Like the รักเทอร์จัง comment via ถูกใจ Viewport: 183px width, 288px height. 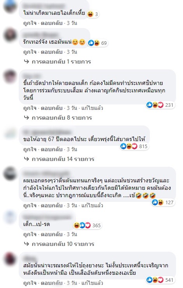click(x=30, y=52)
